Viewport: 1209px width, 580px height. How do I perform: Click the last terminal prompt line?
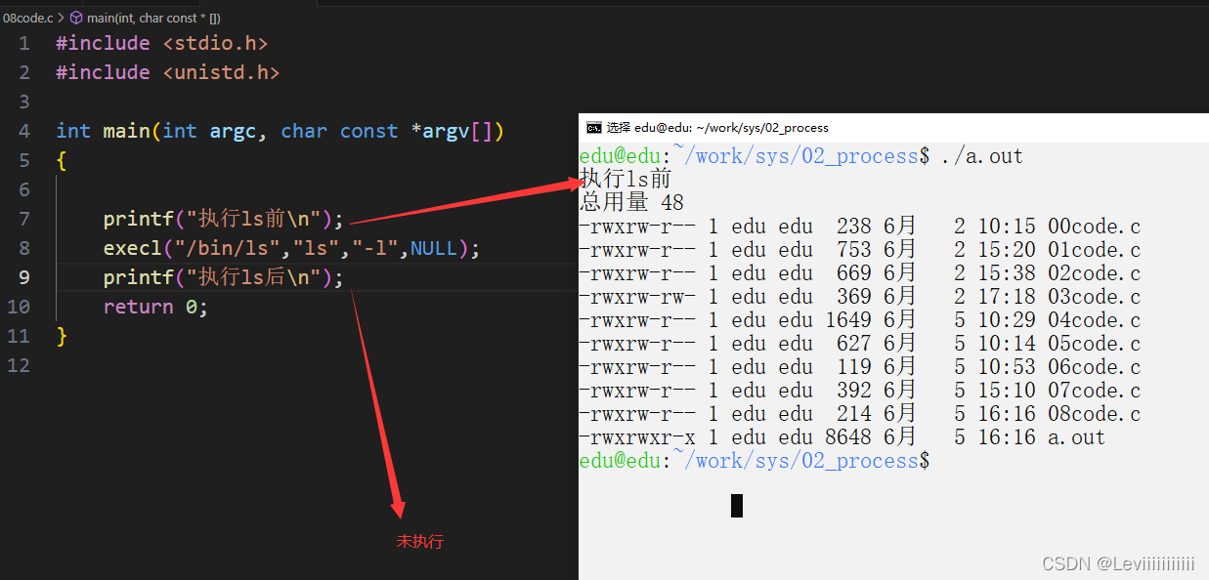[x=755, y=461]
